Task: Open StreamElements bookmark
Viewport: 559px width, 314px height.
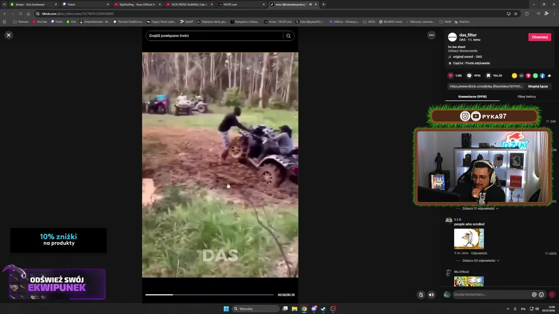Action: coord(94,21)
